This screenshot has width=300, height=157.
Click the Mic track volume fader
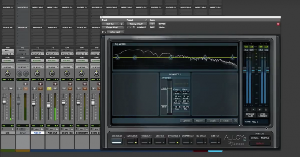point(4,100)
